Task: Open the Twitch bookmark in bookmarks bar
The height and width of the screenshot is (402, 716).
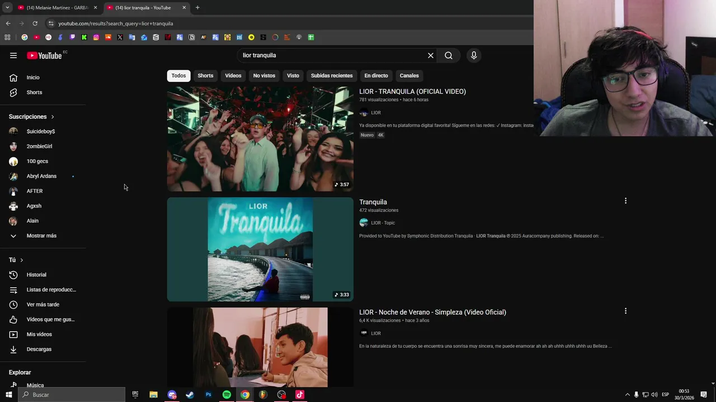Action: (72, 37)
